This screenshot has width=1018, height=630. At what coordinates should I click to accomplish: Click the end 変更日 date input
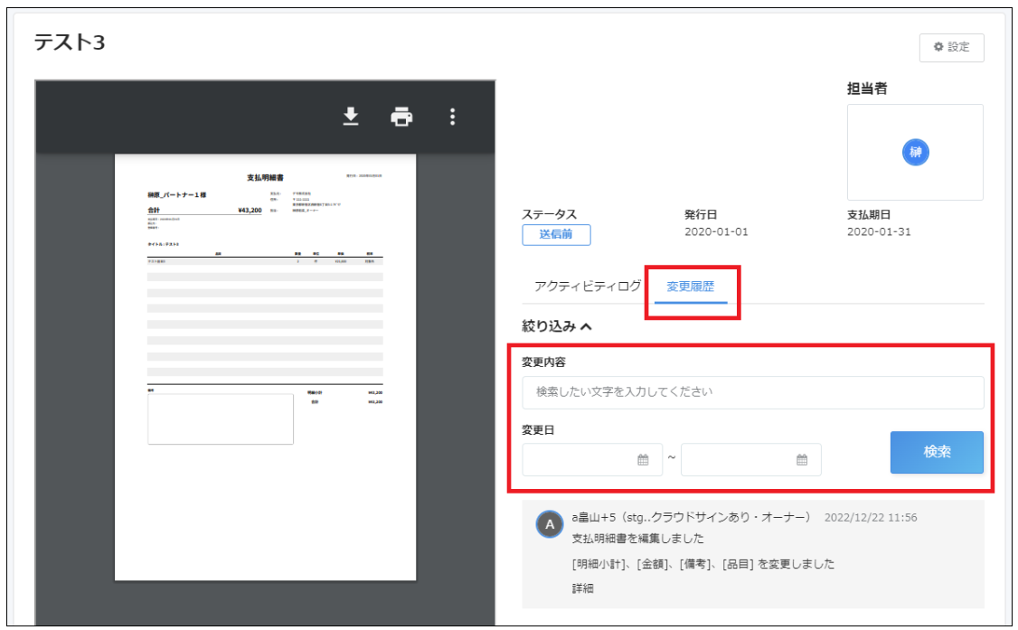(x=750, y=460)
